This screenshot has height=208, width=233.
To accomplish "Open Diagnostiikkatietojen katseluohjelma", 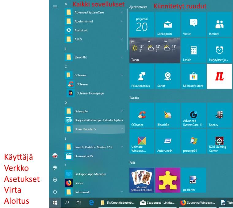I will tap(94, 120).
